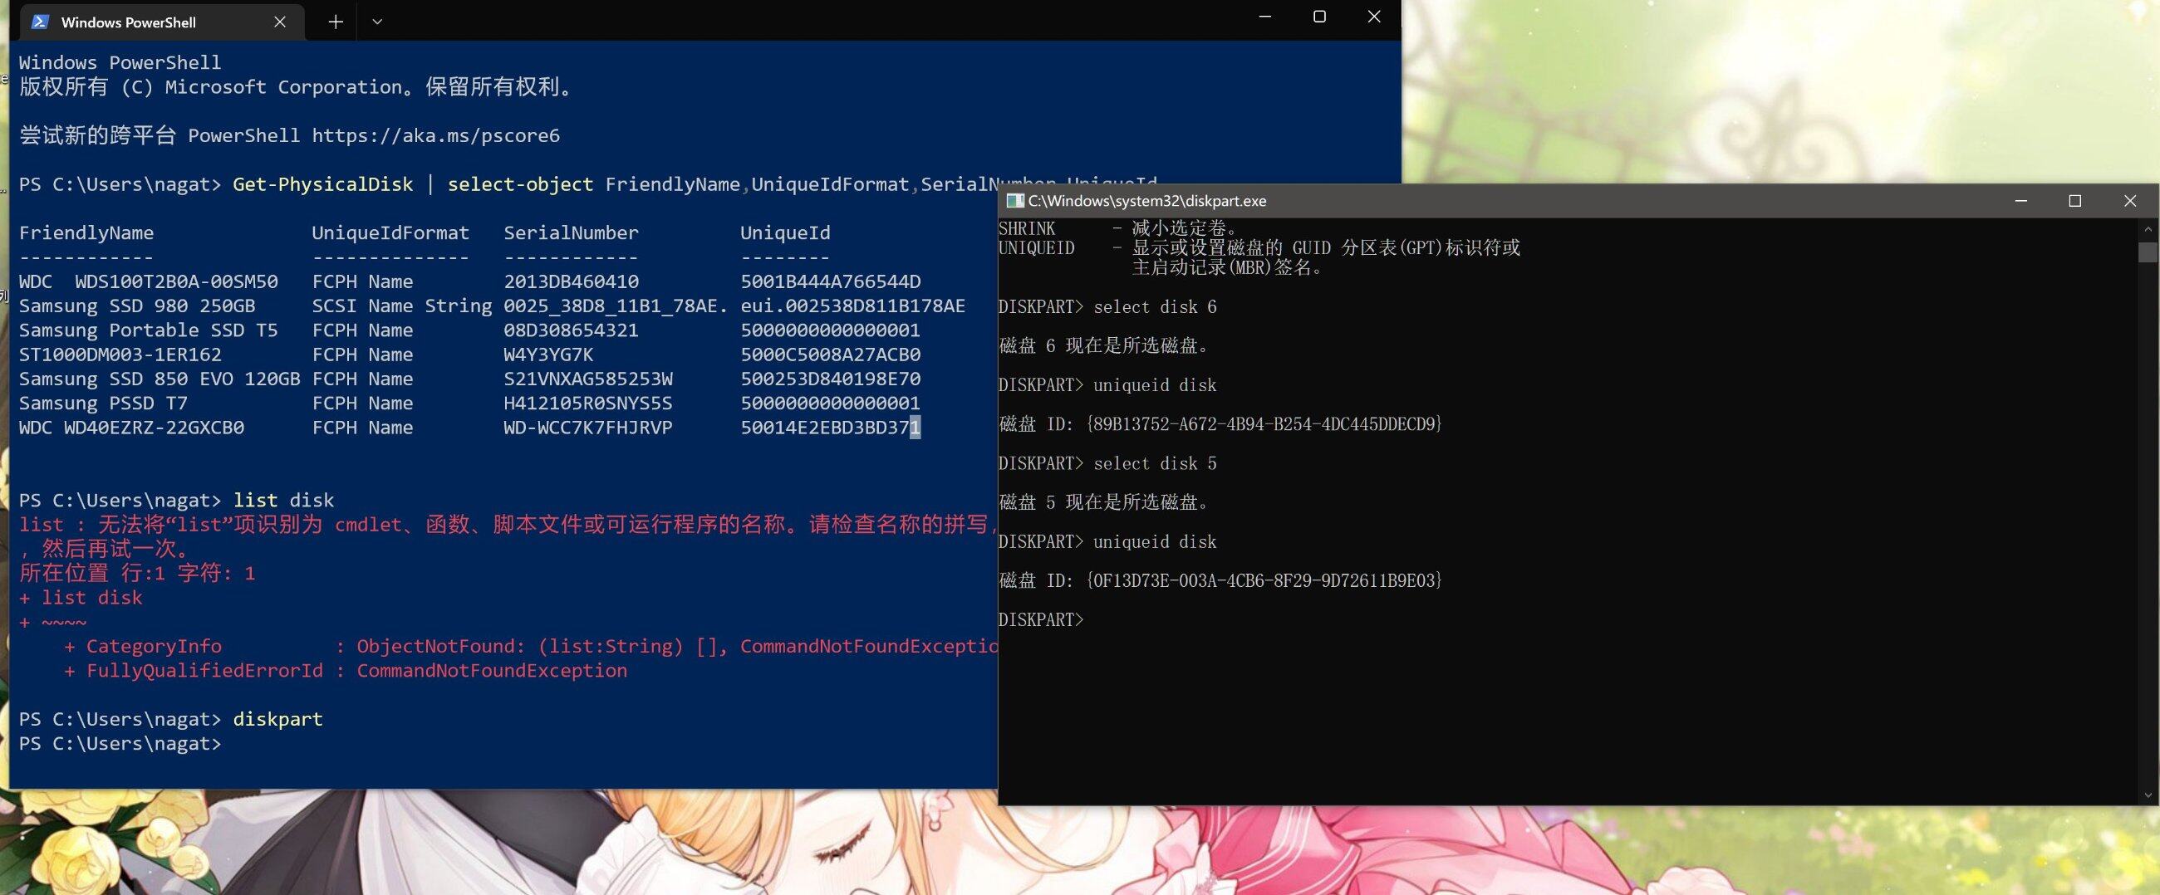Click the Samsung PSSD T7 disk name
The image size is (2160, 895).
point(103,403)
